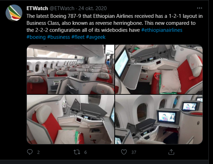This screenshot has height=164, width=213.
Task: Open the #fleet hashtag
Action: coord(78,37)
